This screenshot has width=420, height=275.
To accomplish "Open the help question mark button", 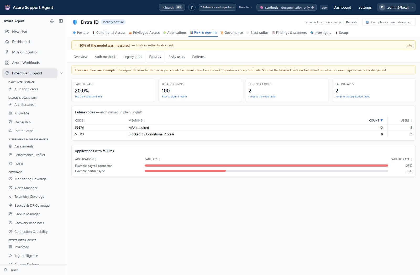I will 192,7.
